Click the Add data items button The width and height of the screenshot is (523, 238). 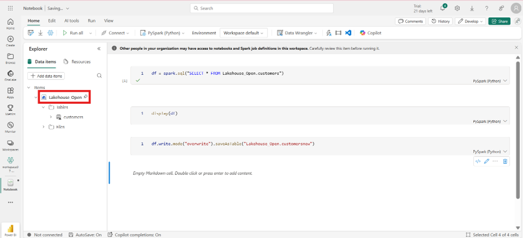[x=46, y=76]
